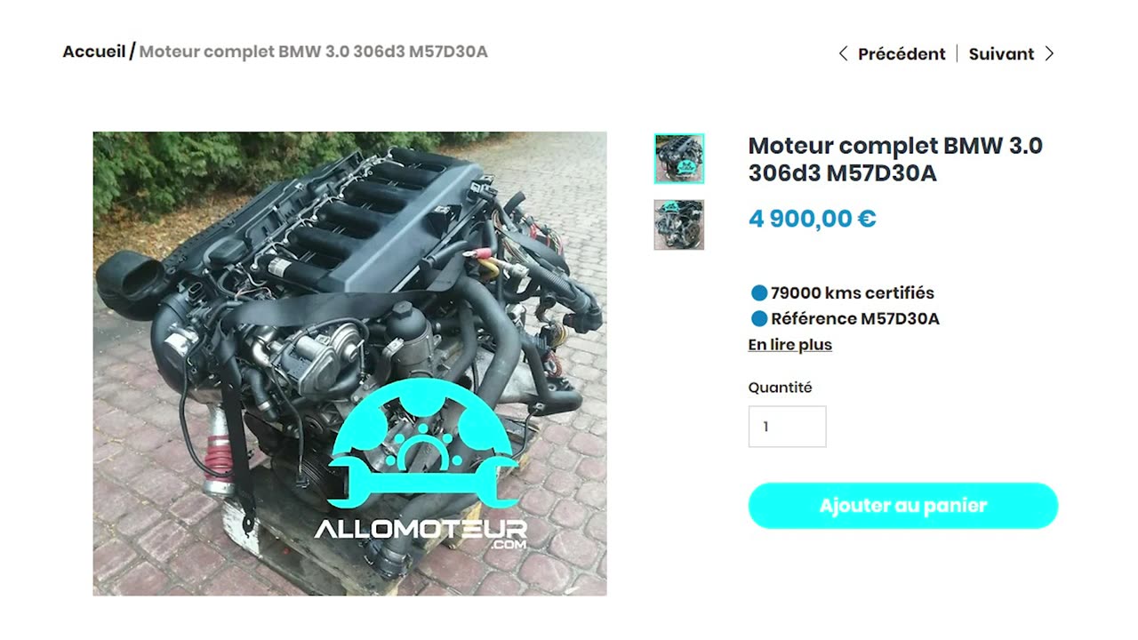Click the 4 900,00 € price
1138x640 pixels.
click(813, 219)
